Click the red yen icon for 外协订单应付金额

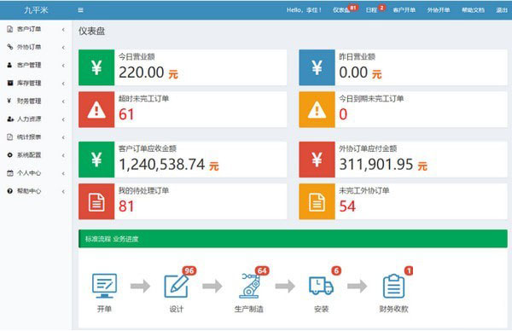click(x=317, y=160)
